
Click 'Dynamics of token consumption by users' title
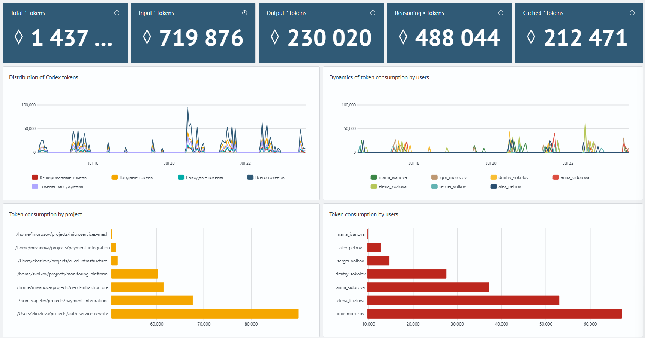pyautogui.click(x=379, y=77)
